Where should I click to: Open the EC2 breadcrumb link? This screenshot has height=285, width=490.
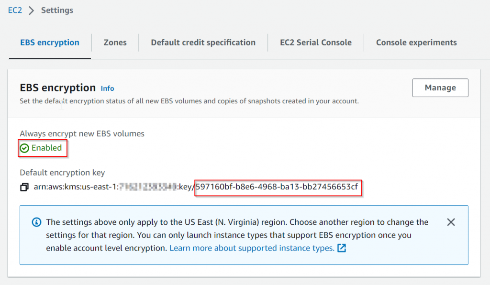click(15, 11)
